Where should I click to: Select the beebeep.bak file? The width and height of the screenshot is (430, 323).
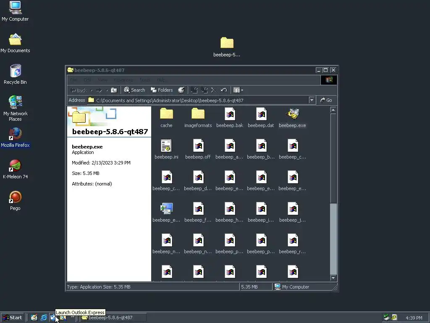230,118
